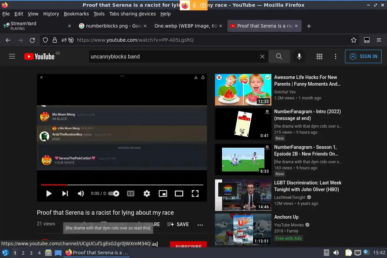
Task: Open the taskbar start menu icon
Action: pos(5,253)
